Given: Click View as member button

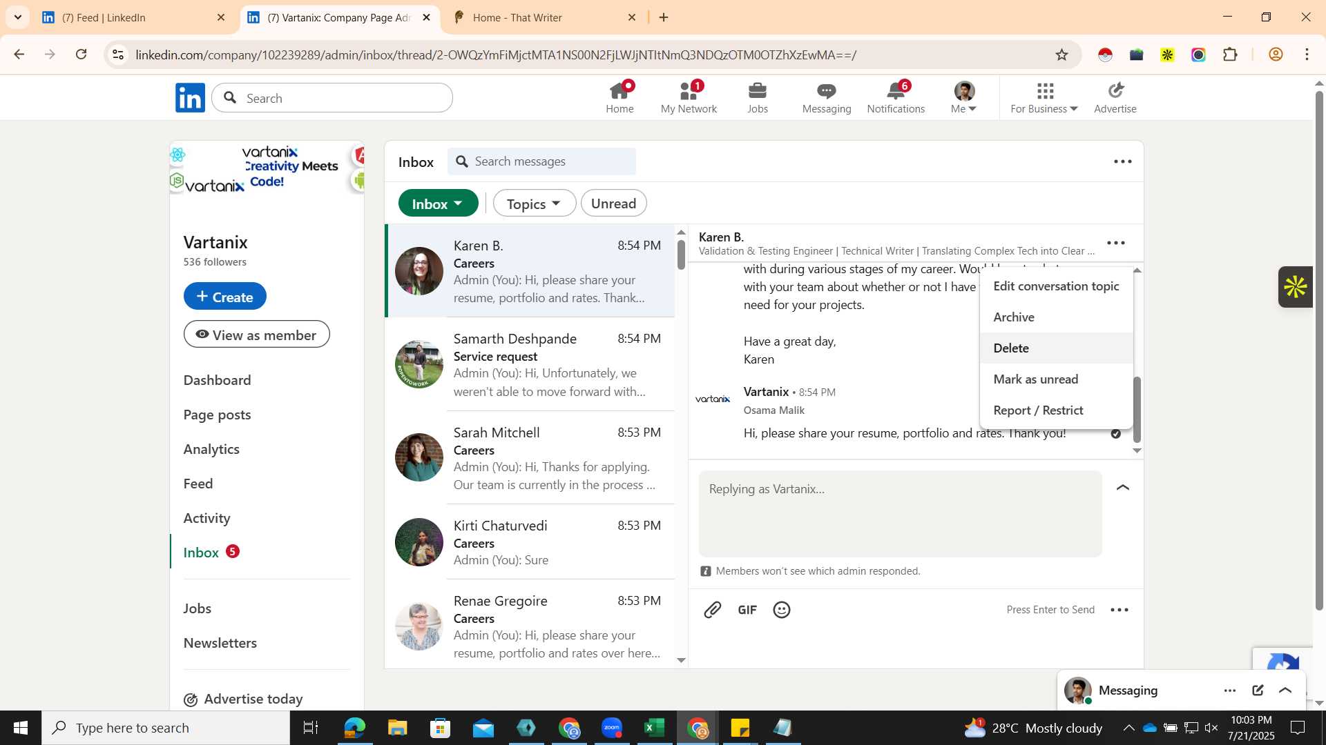Looking at the screenshot, I should pyautogui.click(x=256, y=335).
